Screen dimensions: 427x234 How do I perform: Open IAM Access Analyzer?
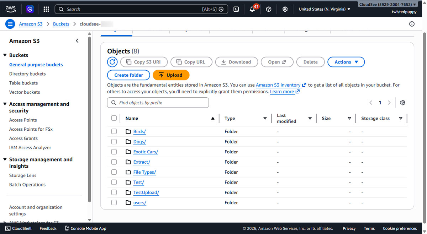click(30, 148)
